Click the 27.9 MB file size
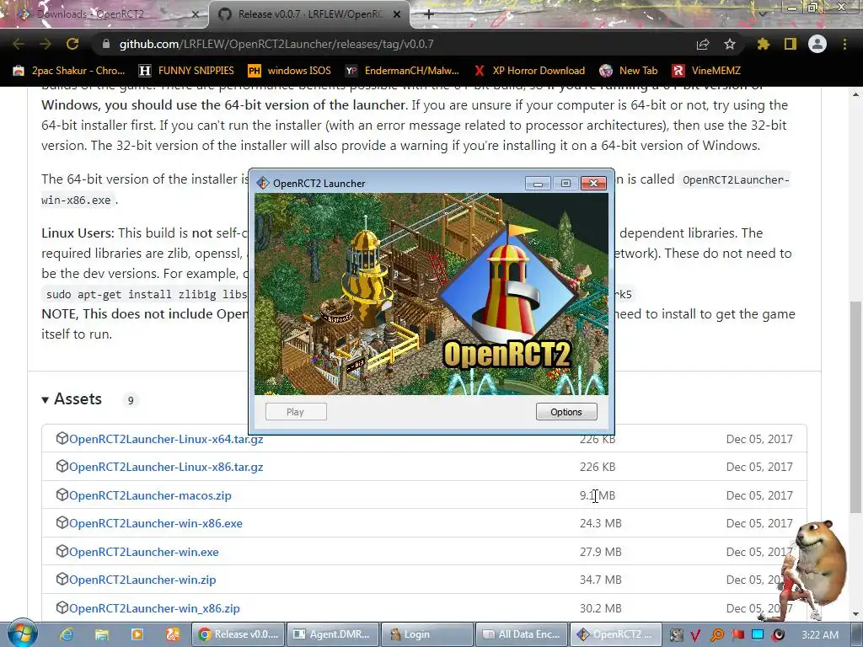 click(x=600, y=552)
